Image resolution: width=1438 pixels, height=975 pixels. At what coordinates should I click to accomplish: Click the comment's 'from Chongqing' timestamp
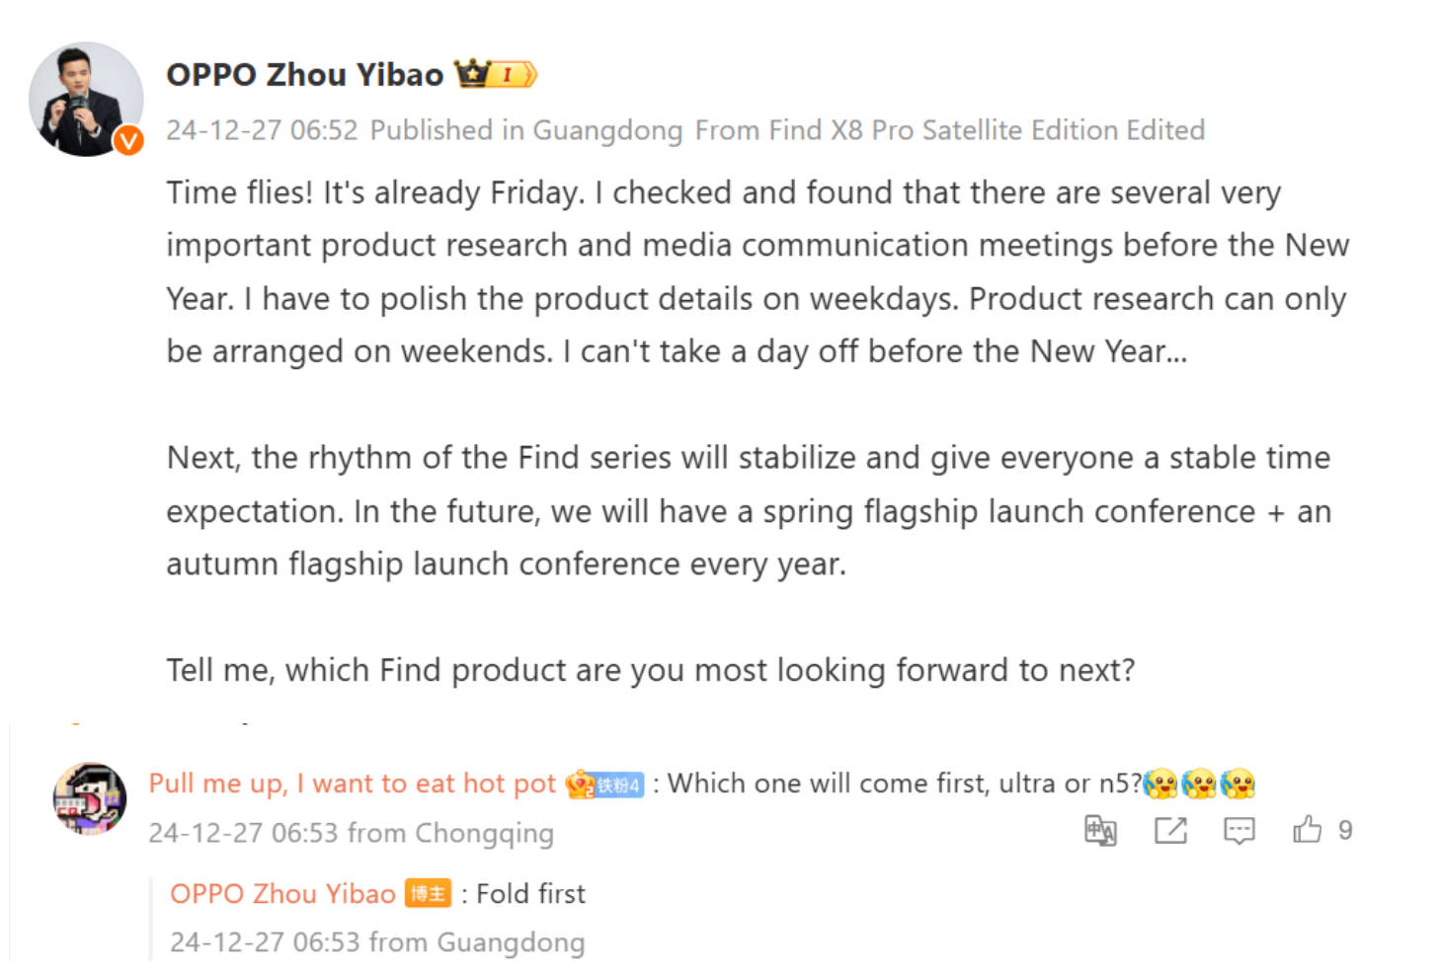point(351,834)
